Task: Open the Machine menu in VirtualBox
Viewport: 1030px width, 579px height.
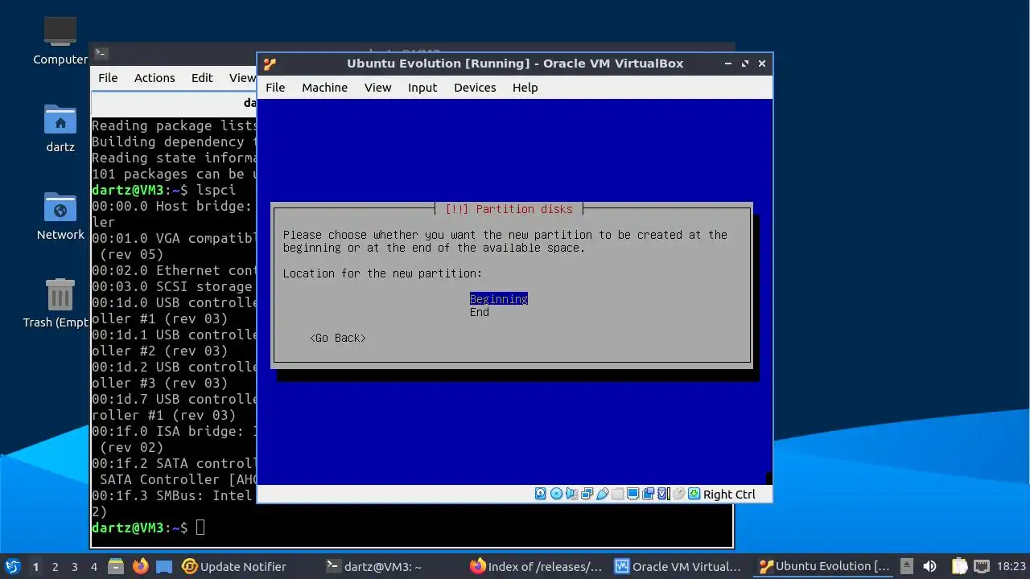Action: (324, 88)
